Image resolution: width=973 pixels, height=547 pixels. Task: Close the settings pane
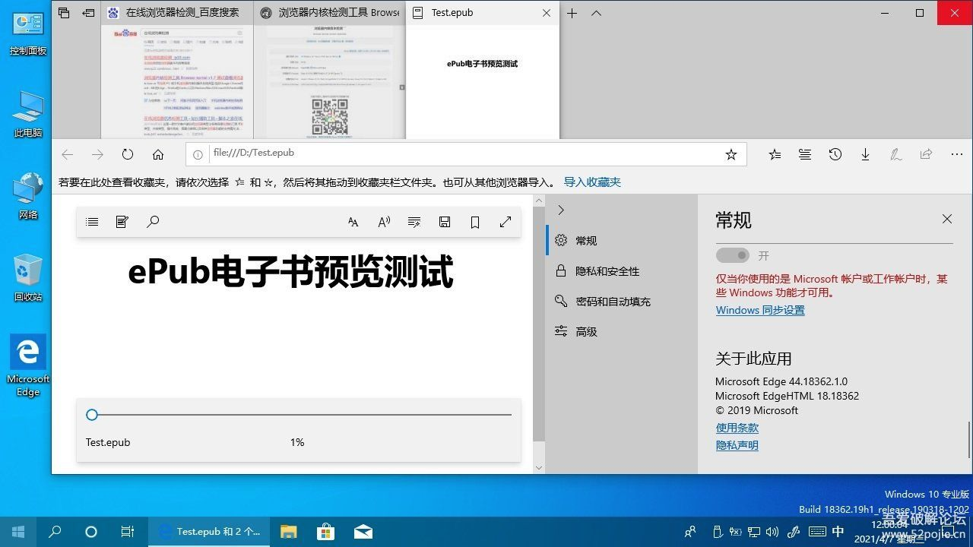click(x=946, y=219)
